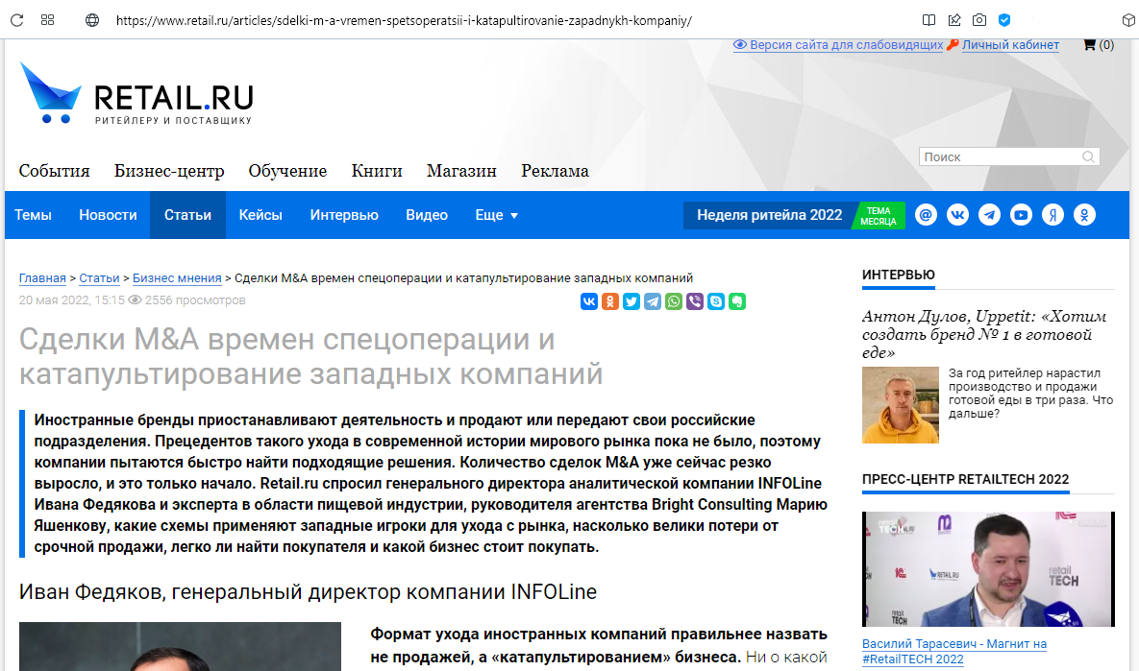Toggle browser reader mode icon
Image resolution: width=1139 pixels, height=671 pixels.
click(929, 19)
